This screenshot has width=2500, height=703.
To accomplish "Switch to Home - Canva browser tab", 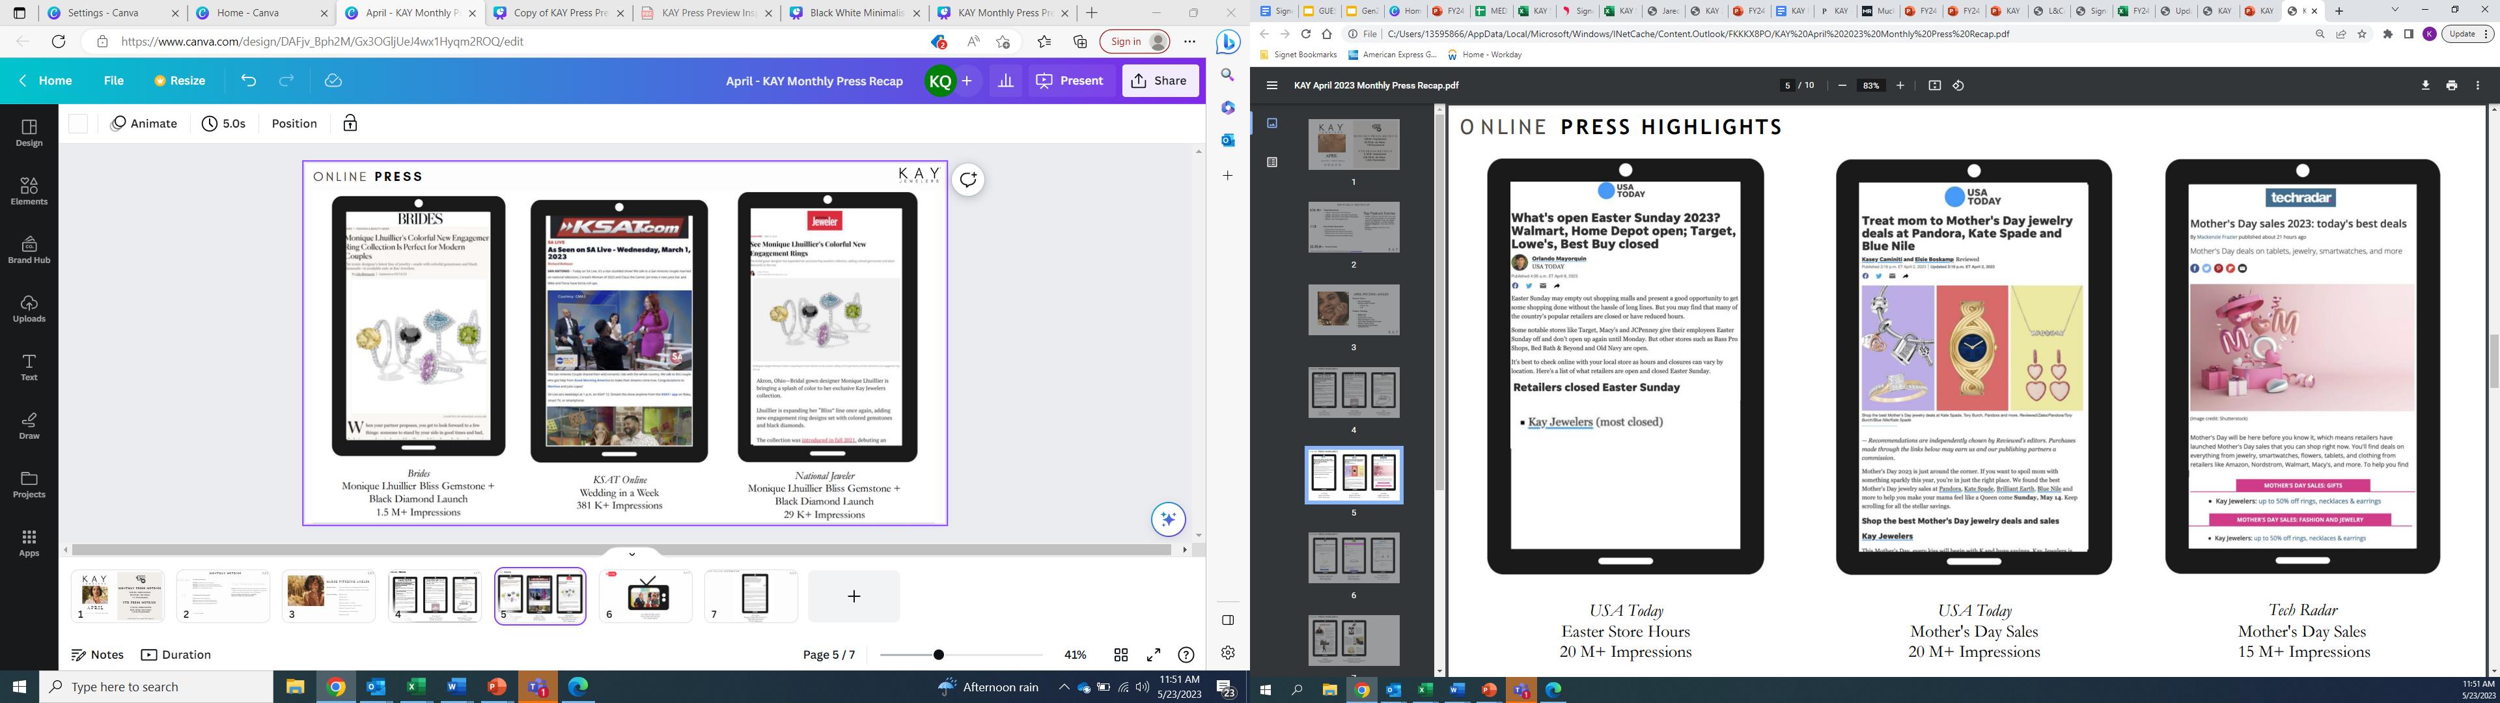I will pyautogui.click(x=249, y=12).
